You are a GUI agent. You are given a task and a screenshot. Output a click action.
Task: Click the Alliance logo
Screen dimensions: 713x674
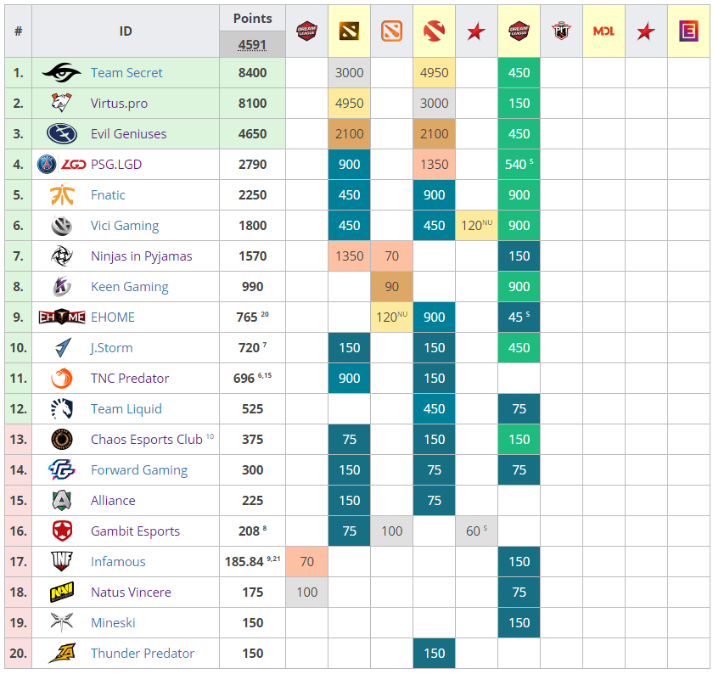point(62,500)
